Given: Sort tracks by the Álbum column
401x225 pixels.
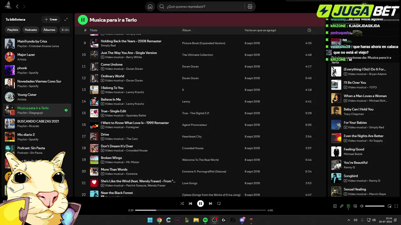Looking at the screenshot, I should pos(186,30).
